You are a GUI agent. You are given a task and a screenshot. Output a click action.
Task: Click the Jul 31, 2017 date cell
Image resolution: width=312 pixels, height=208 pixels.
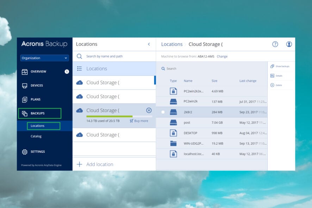(253, 102)
